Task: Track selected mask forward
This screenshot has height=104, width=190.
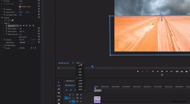Action: tap(27, 26)
